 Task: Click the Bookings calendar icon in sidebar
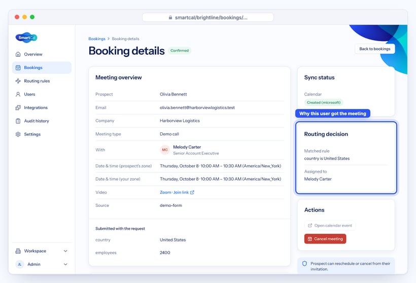coord(18,67)
